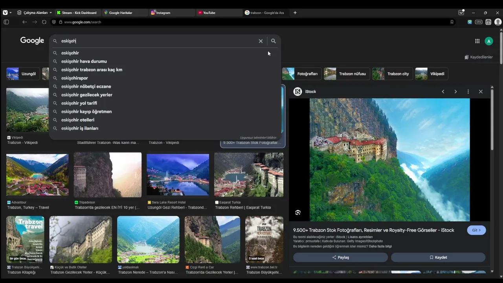The image size is (503, 283).
Task: Open a new tab with plus button
Action: (295, 13)
